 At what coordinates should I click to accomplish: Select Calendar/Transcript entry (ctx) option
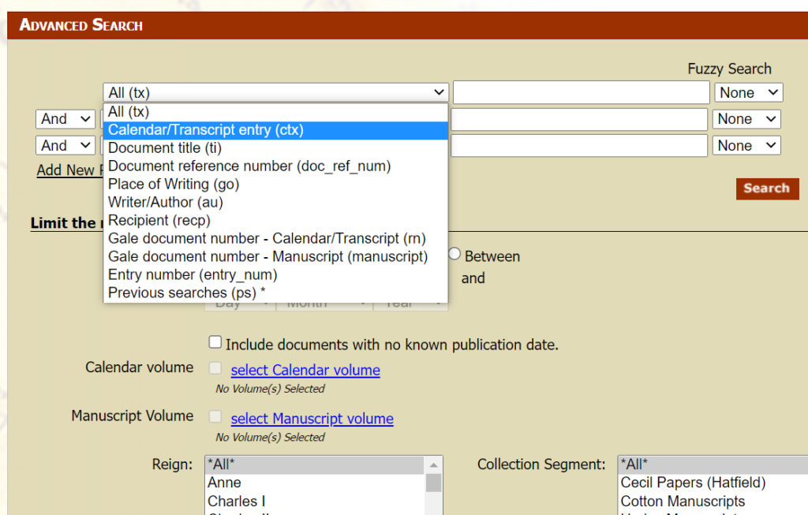pos(206,130)
